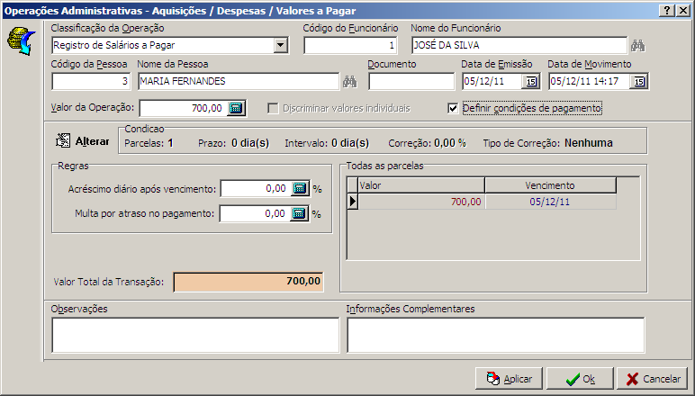This screenshot has width=695, height=396.
Task: Click binoculars icon beside Nome da Pessoa
Action: 351,82
